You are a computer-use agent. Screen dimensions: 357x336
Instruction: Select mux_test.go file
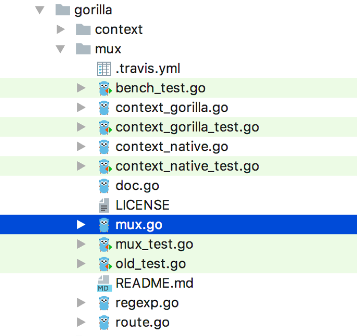coord(178,244)
